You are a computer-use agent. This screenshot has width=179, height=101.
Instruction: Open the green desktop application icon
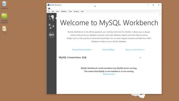pos(4,18)
